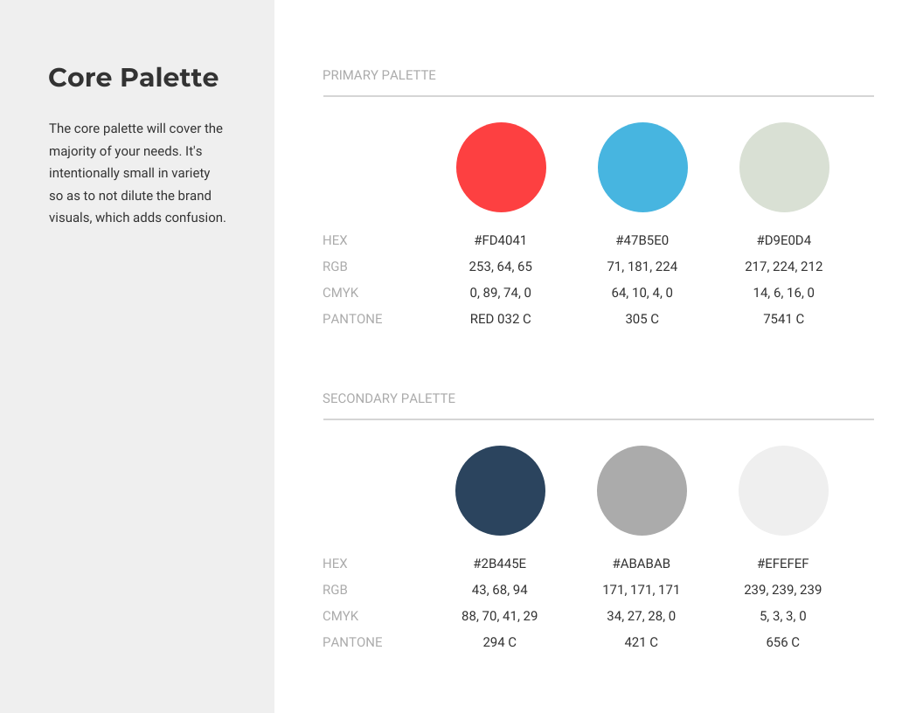The width and height of the screenshot is (923, 713).
Task: Select the gray #ABABAB swatch
Action: tap(642, 491)
